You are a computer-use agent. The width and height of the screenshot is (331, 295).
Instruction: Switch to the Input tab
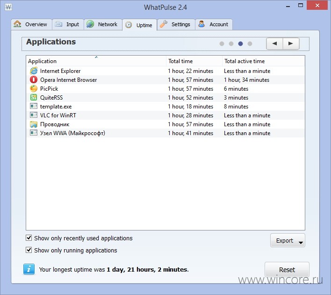click(68, 24)
